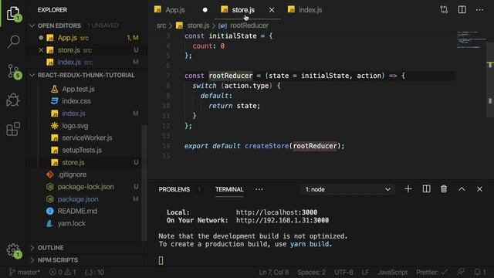This screenshot has width=494, height=278.
Task: Open the editor more actions menu
Action: coord(479,10)
